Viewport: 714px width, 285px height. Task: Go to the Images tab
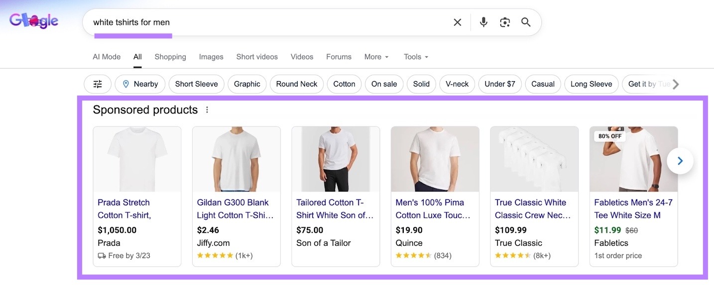pyautogui.click(x=211, y=57)
